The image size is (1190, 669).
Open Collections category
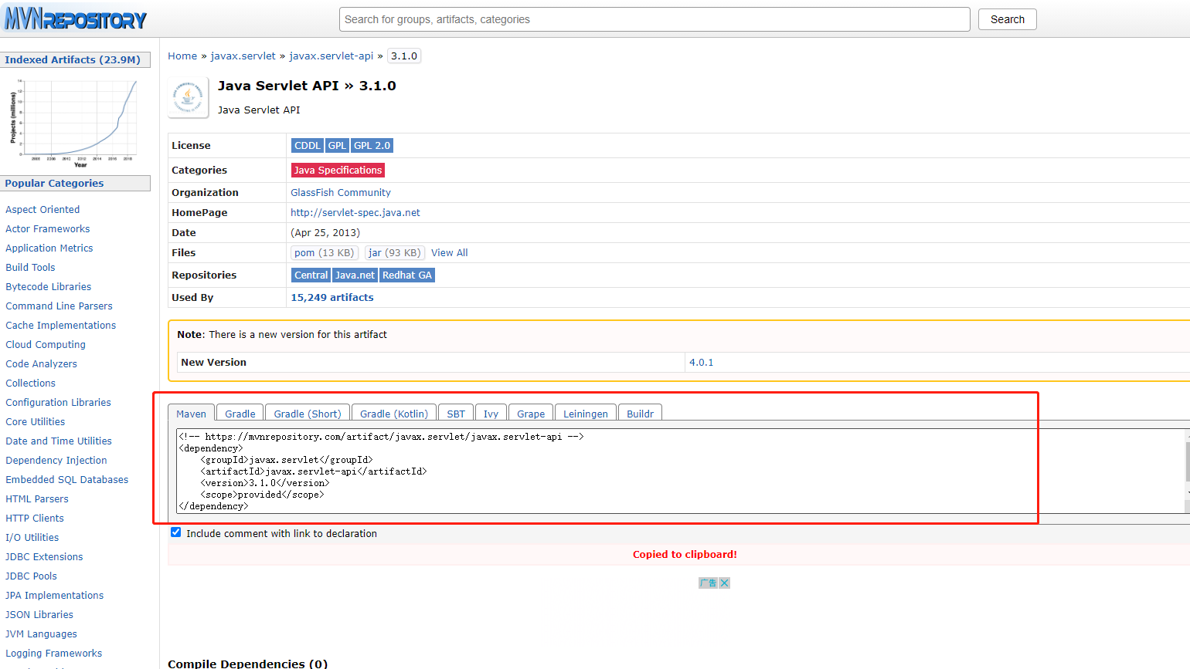coord(31,383)
